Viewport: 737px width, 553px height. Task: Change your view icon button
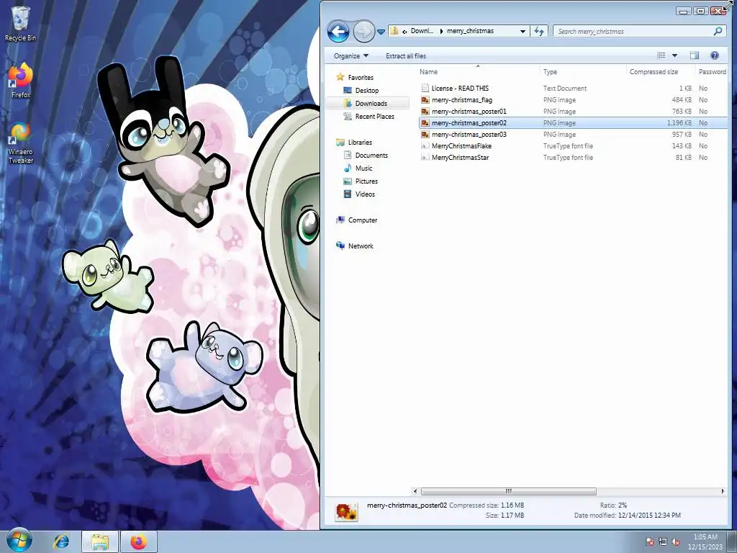pyautogui.click(x=661, y=55)
